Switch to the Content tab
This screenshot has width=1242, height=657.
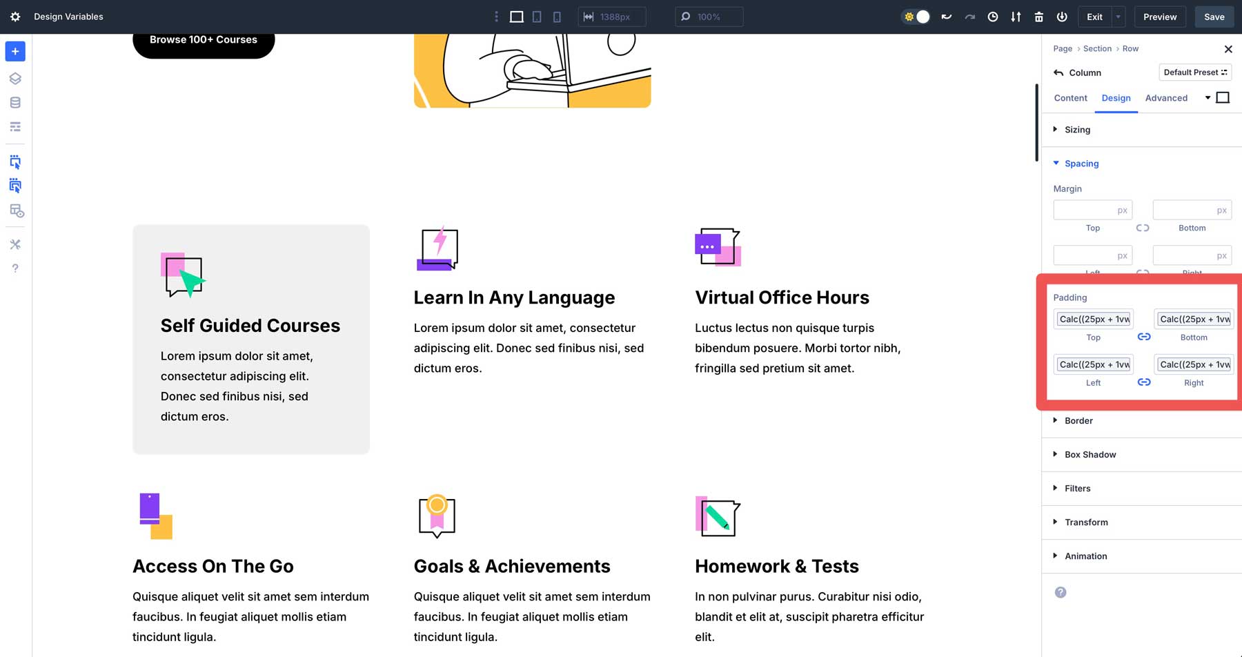click(x=1070, y=98)
